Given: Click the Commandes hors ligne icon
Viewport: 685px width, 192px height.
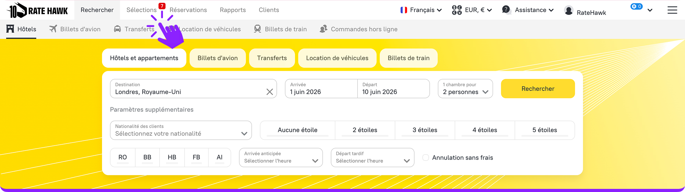Looking at the screenshot, I should coord(323,29).
